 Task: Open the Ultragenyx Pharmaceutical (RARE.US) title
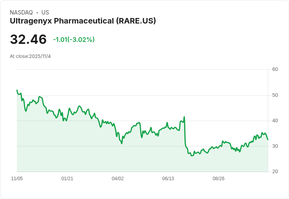[x=83, y=21]
